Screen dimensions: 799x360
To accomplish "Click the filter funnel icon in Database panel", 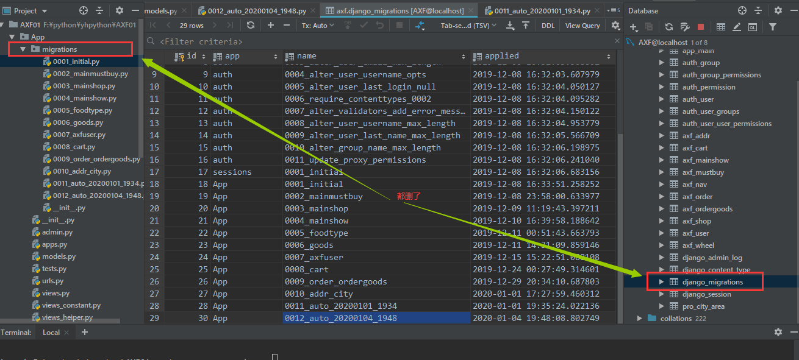I will tap(773, 27).
